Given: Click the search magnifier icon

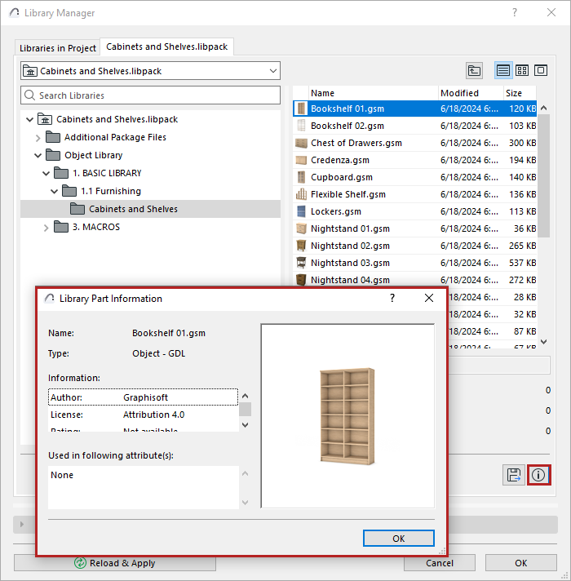Looking at the screenshot, I should (x=29, y=95).
